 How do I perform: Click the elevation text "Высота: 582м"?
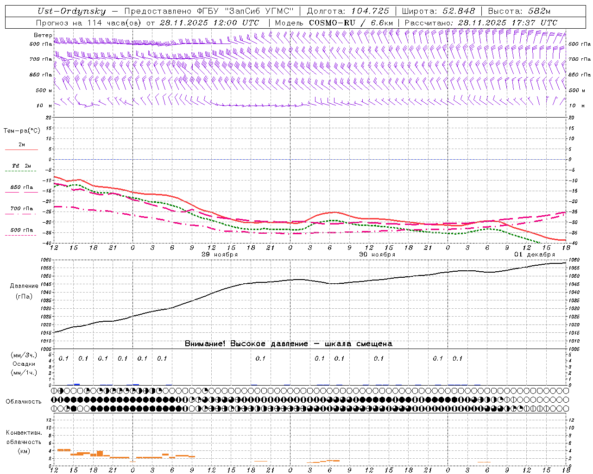(519, 11)
